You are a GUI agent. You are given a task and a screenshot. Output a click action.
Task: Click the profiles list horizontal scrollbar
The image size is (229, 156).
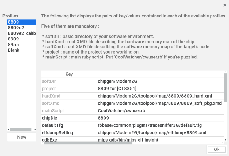[x=21, y=130]
